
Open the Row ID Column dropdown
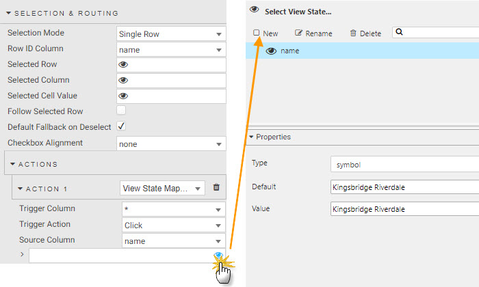click(x=171, y=49)
